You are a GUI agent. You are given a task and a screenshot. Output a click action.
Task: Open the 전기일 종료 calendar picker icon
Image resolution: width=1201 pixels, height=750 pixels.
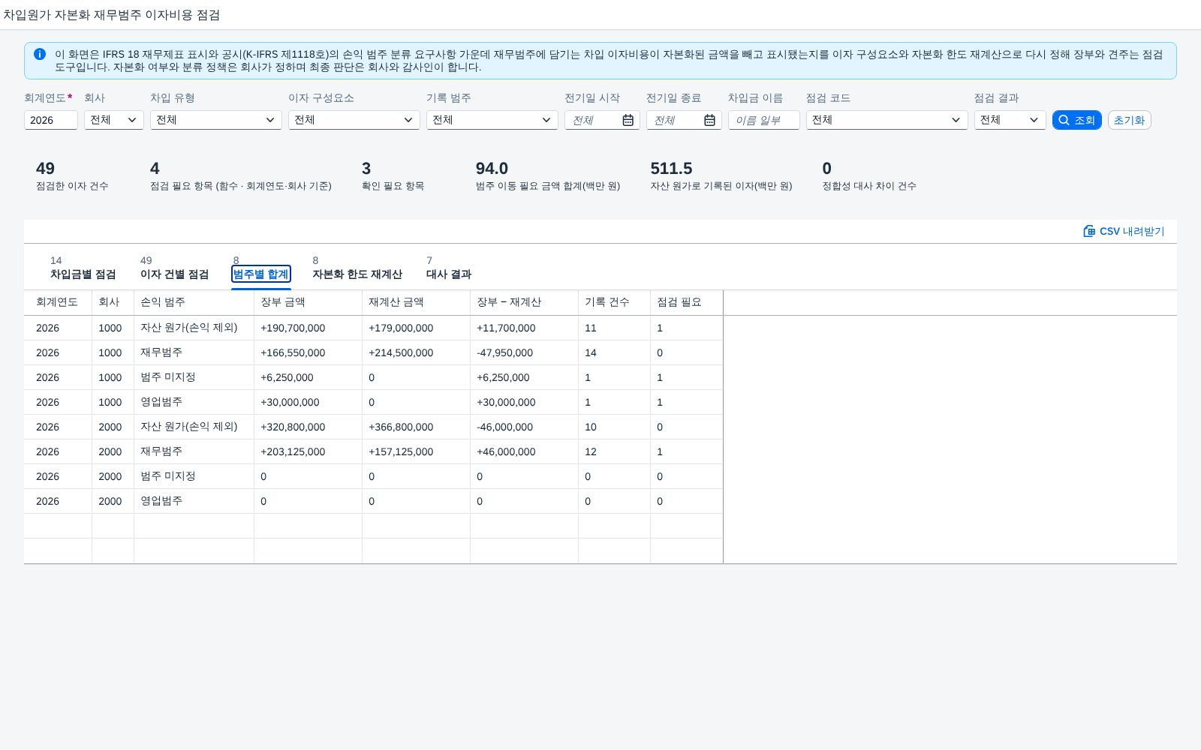tap(709, 120)
